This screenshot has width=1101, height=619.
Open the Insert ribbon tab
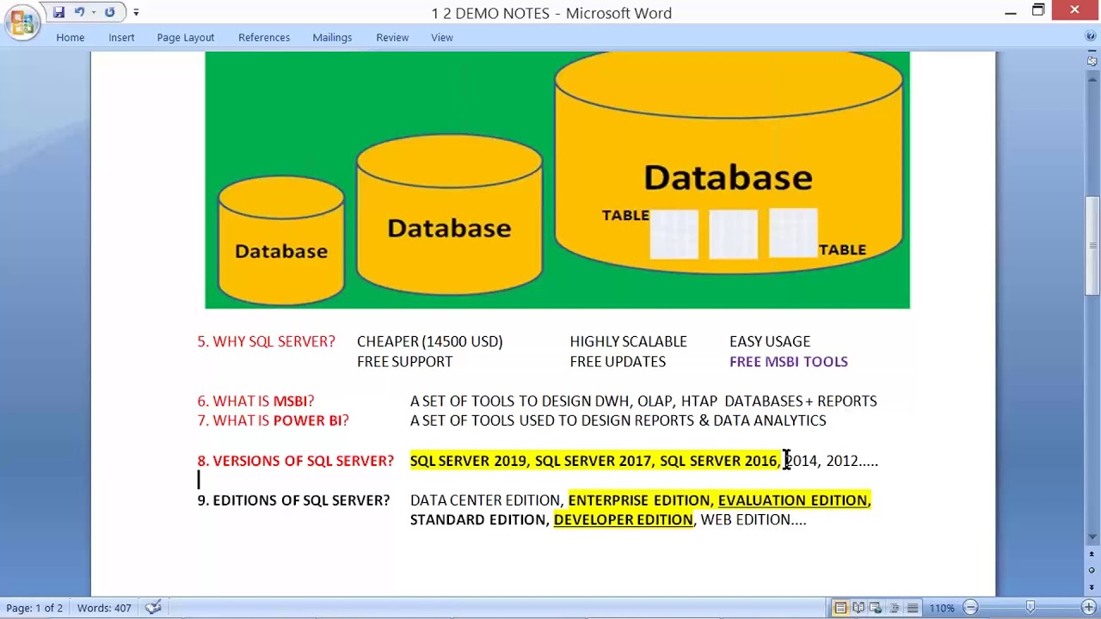121,37
